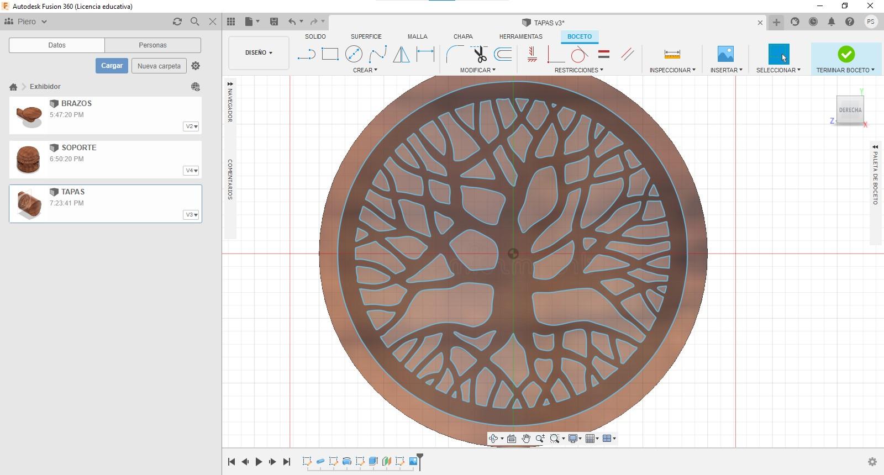Screen dimensions: 884x475
Task: Expand the SELECCIONAR menu
Action: pos(778,70)
